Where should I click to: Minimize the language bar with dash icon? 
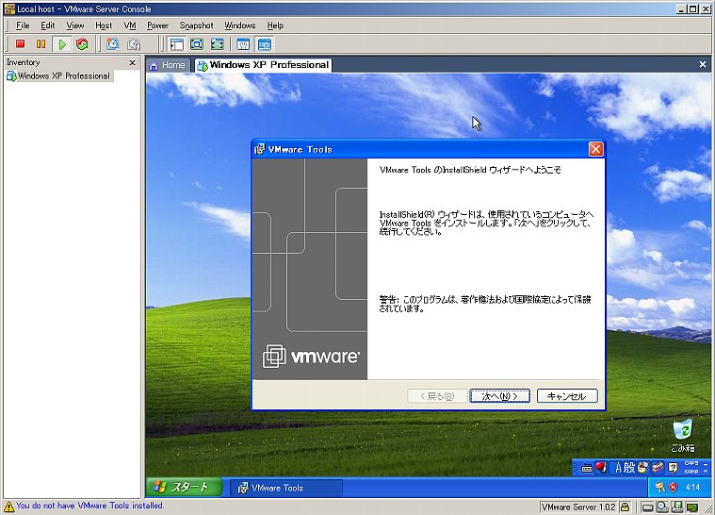pos(706,463)
